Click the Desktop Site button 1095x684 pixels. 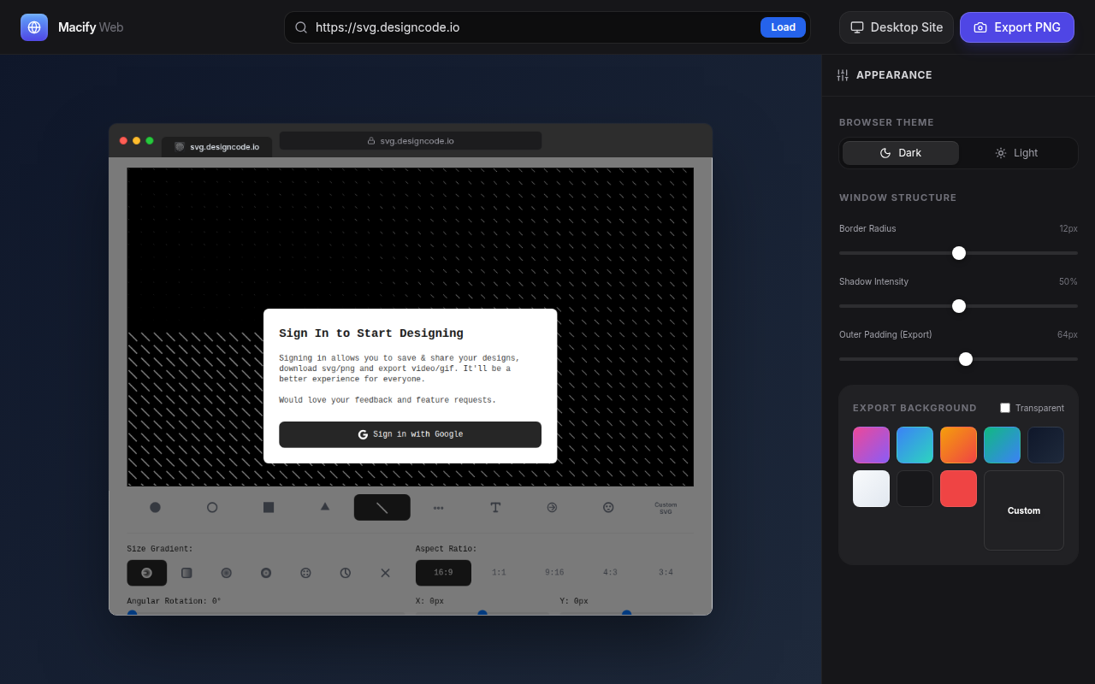[897, 27]
